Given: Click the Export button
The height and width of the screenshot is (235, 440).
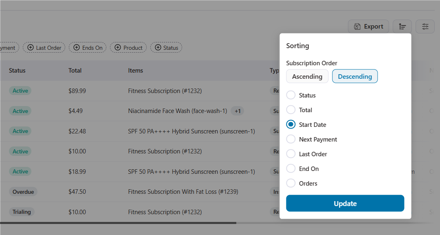Looking at the screenshot, I should (368, 26).
